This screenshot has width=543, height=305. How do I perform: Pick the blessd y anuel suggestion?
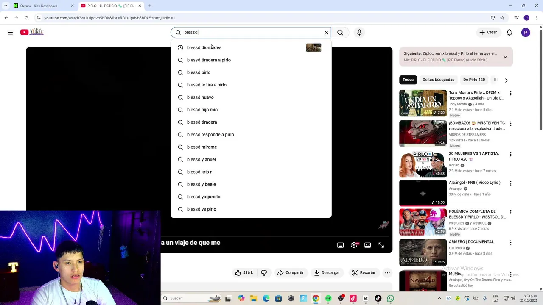point(251,159)
